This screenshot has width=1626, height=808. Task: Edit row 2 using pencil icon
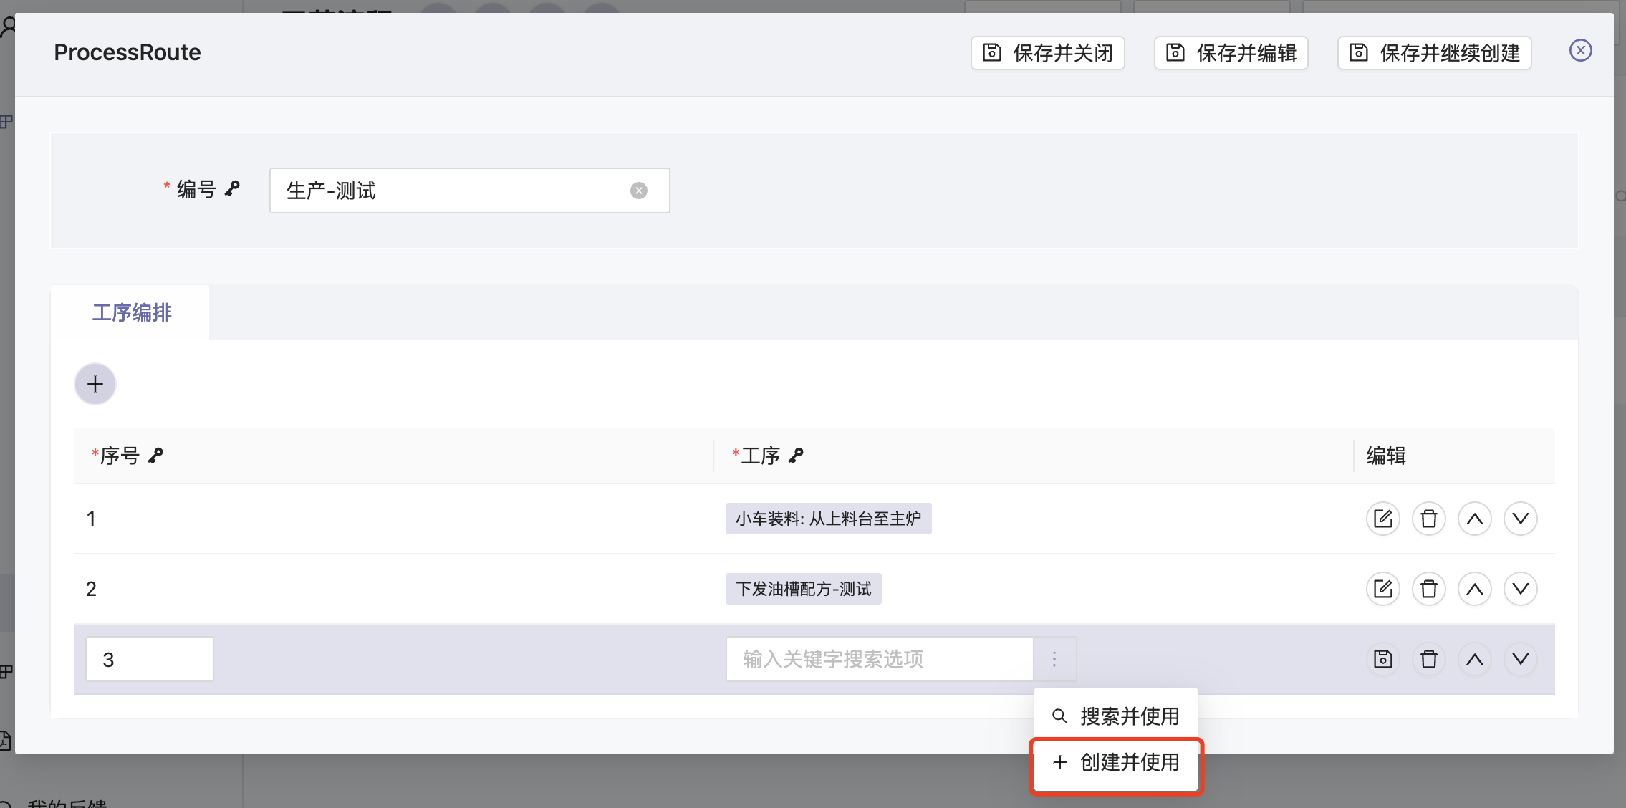pyautogui.click(x=1382, y=589)
